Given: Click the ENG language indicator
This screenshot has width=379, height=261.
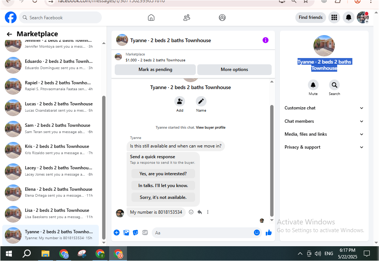Looking at the screenshot, I should point(329,254).
